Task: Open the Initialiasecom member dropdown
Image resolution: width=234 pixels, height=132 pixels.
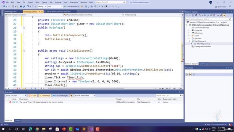Action: tap(151, 15)
